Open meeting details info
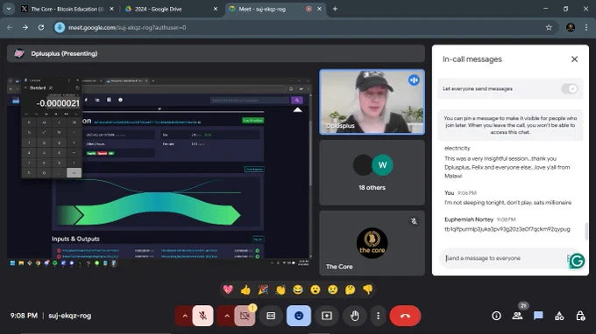Screen dimensions: 596x334 [496, 316]
